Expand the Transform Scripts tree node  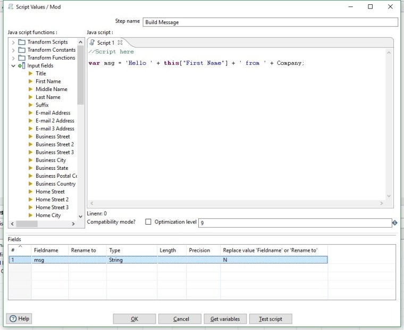coord(13,42)
